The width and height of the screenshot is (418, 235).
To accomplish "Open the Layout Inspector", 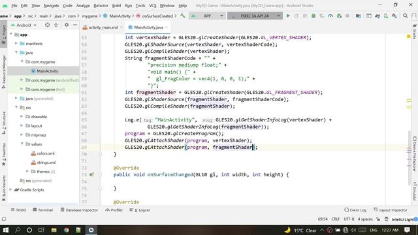I will pyautogui.click(x=391, y=210).
